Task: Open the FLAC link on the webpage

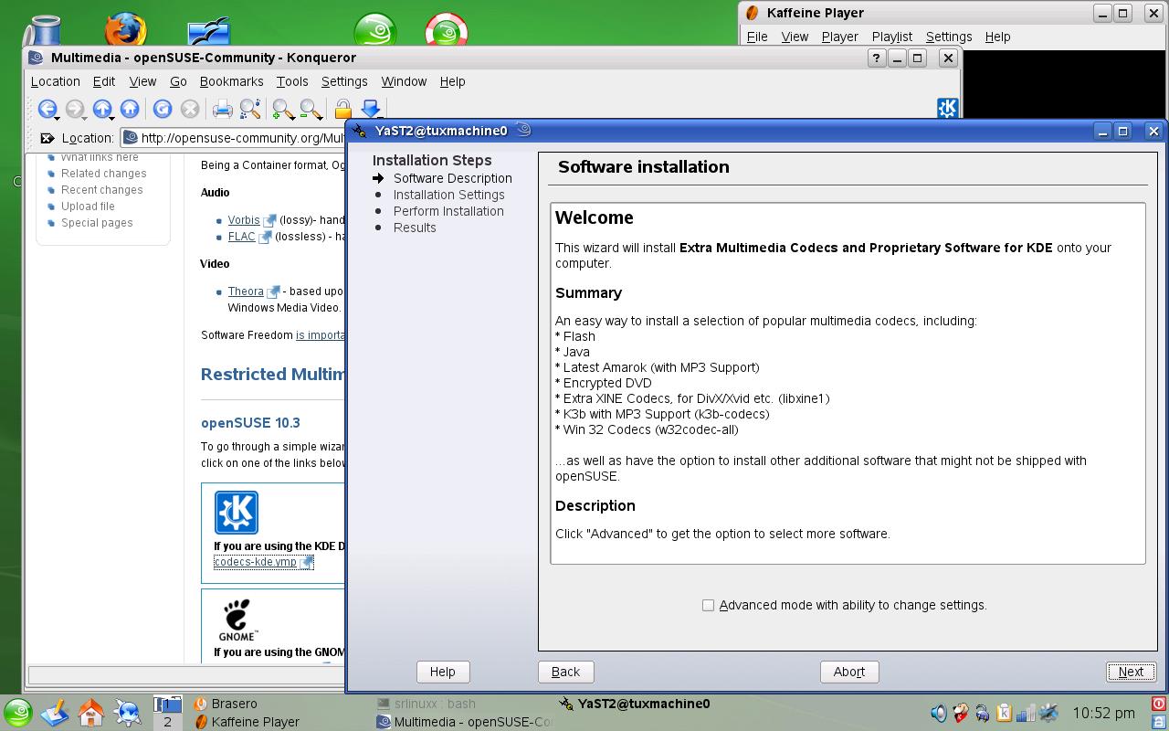Action: click(x=242, y=237)
